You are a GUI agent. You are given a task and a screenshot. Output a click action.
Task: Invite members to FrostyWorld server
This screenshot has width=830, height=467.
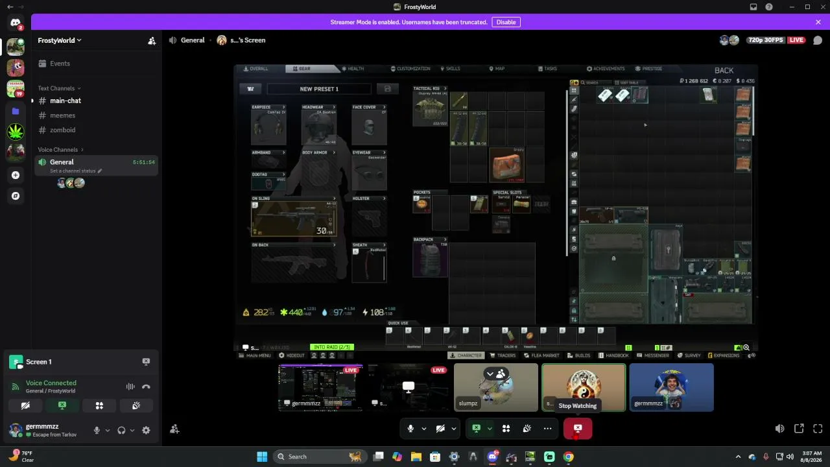coord(152,40)
